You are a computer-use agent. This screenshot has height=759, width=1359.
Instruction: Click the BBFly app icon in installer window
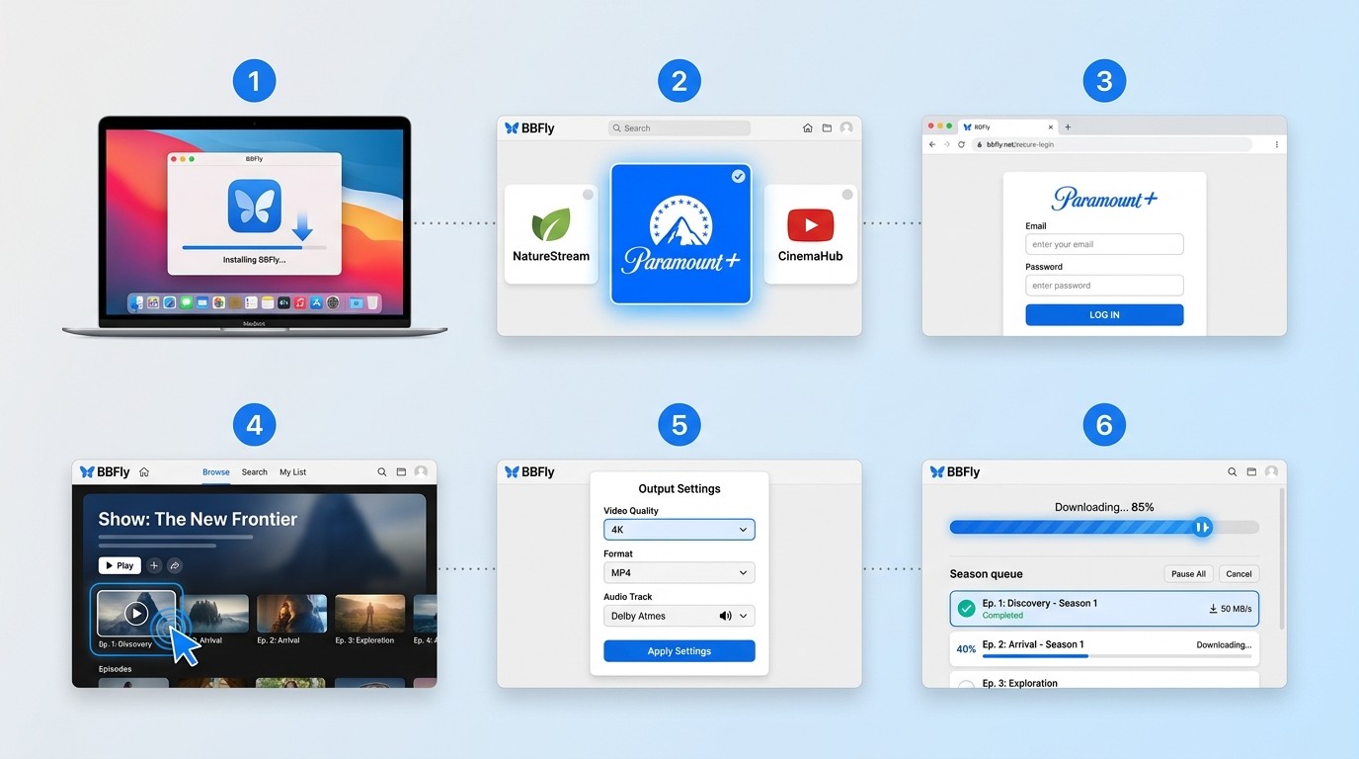click(255, 206)
